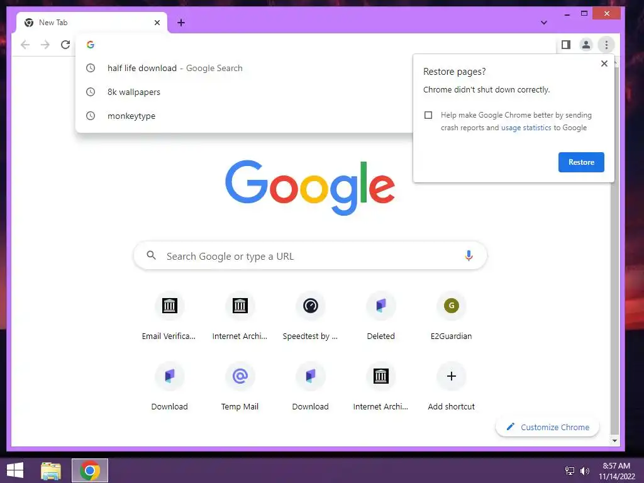Close the Restore pages popup
The image size is (644, 483).
coord(604,64)
